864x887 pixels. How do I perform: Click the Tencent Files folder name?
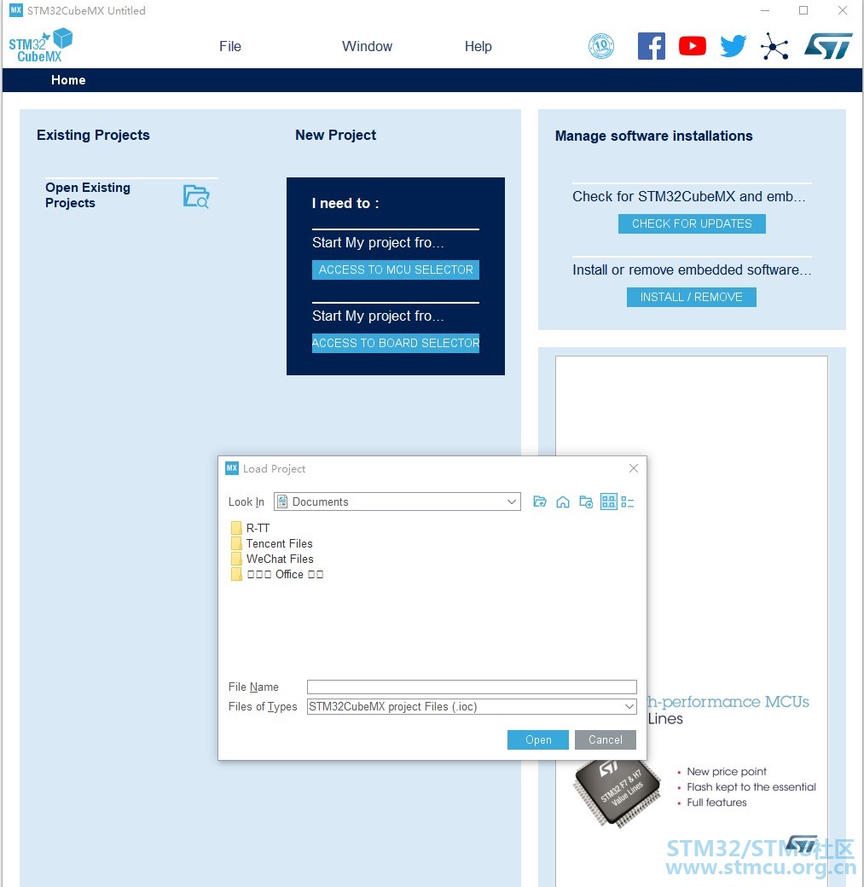click(x=280, y=543)
